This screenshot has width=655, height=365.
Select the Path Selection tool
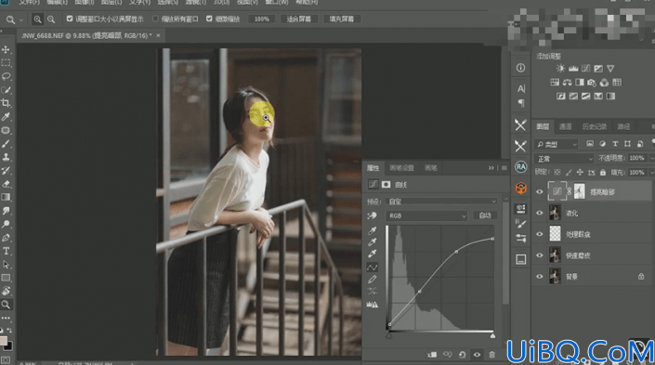(6, 265)
